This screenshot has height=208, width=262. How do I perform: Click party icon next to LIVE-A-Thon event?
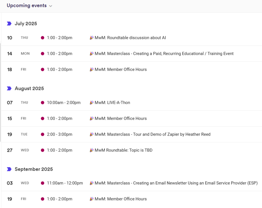pyautogui.click(x=92, y=102)
